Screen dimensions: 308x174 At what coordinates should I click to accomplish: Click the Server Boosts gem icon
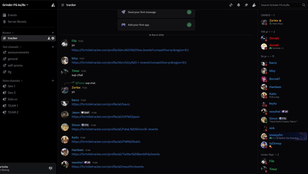pyautogui.click(x=4, y=22)
